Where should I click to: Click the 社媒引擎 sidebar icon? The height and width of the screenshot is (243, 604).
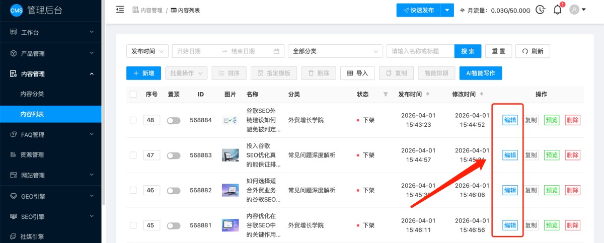(14, 236)
